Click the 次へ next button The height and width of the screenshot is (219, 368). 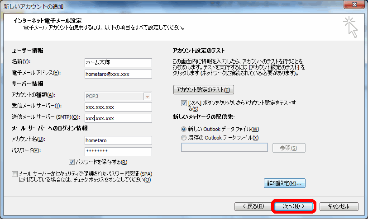[293, 206]
